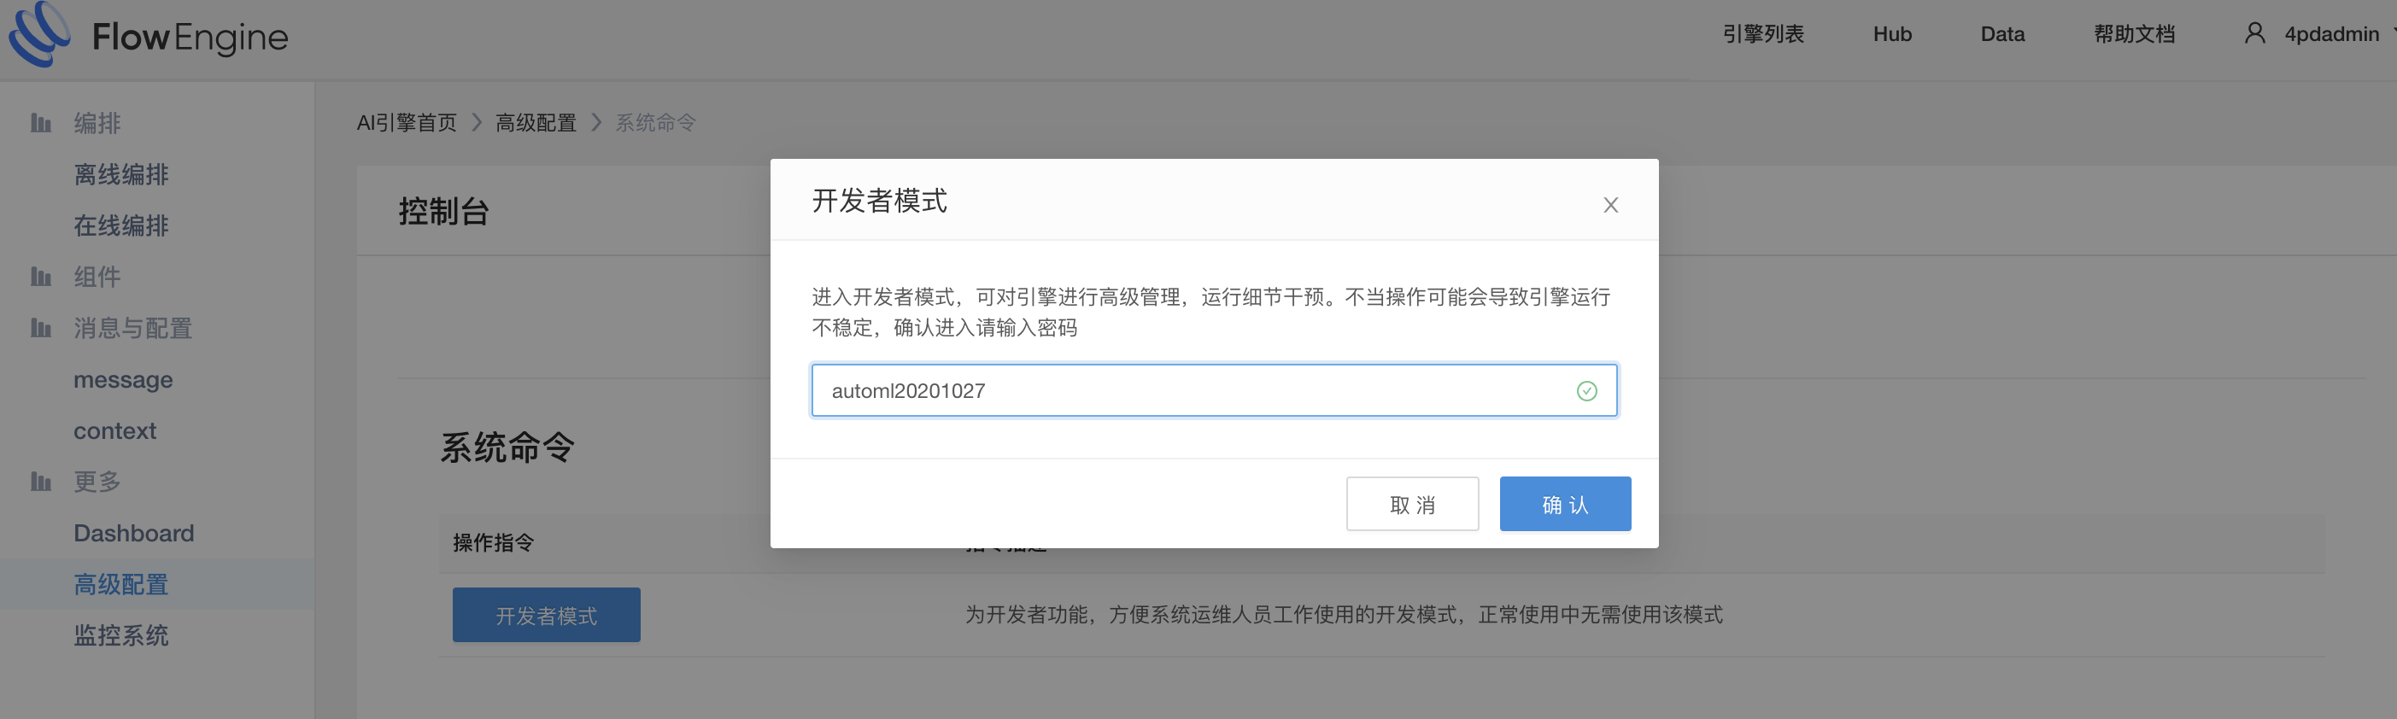Click the 消息与配置 sidebar group icon

click(40, 327)
